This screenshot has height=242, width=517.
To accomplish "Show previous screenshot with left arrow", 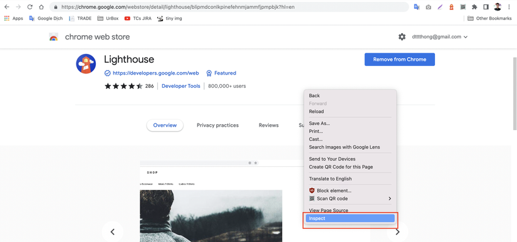I will coord(112,232).
